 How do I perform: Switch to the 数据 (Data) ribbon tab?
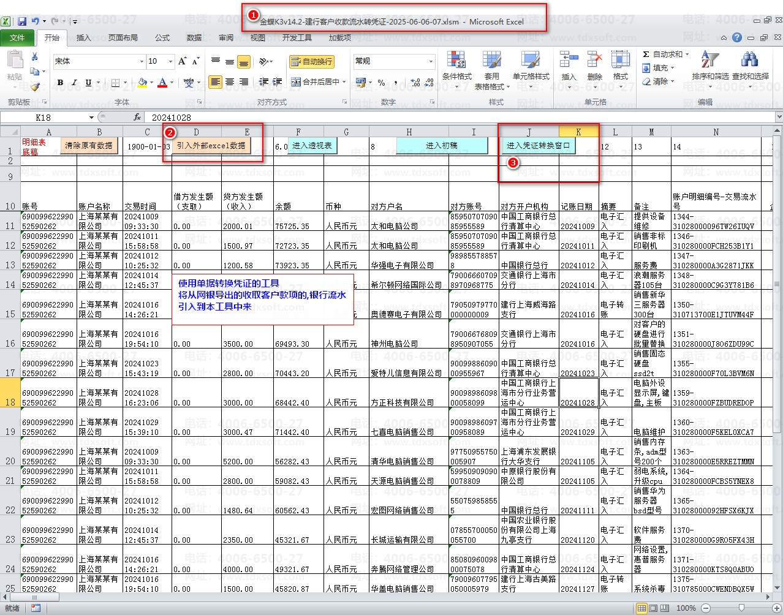[194, 38]
